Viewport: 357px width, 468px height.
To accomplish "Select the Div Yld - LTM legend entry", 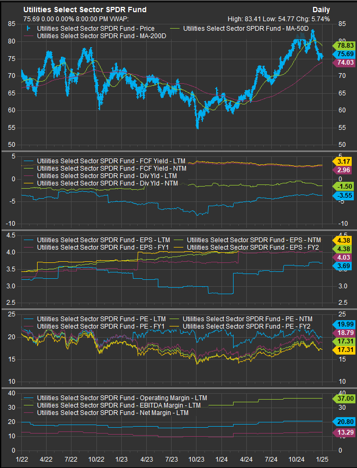I will coord(101,176).
